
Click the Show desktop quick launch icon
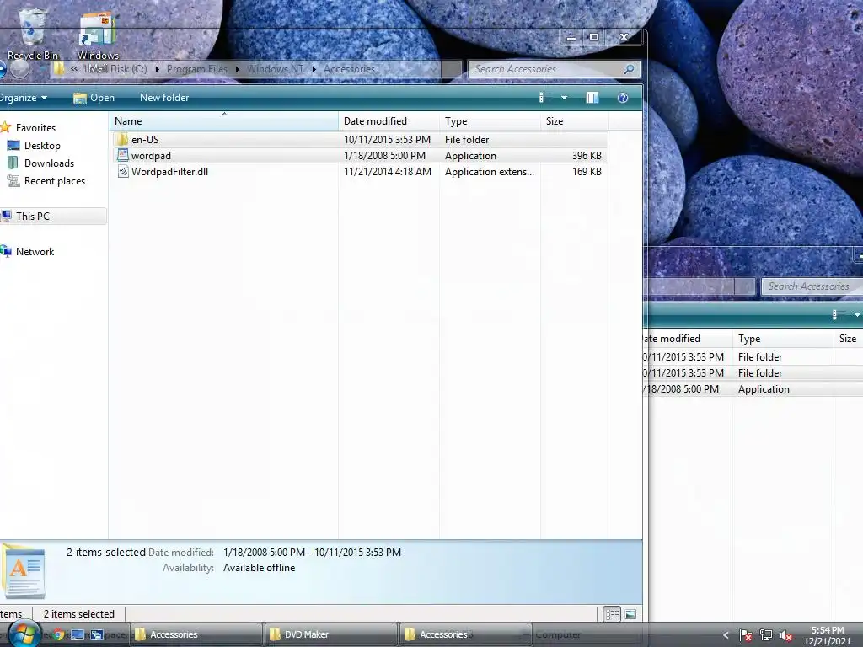(78, 634)
